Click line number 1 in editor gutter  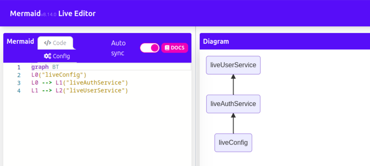click(x=19, y=67)
